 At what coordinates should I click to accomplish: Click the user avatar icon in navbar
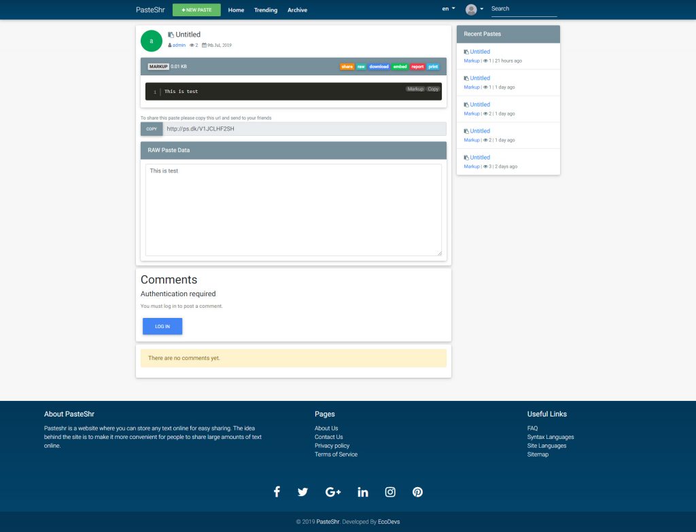[471, 10]
